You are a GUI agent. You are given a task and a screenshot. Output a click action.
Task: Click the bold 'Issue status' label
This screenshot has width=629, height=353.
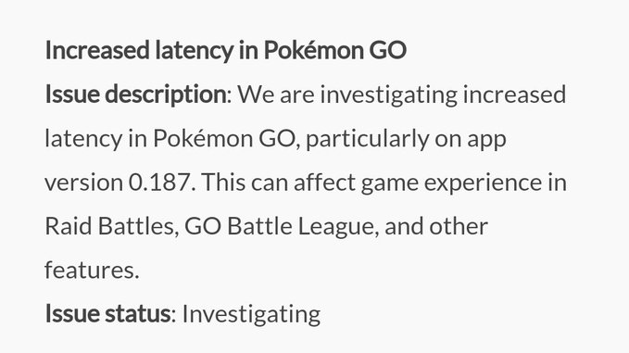(107, 314)
